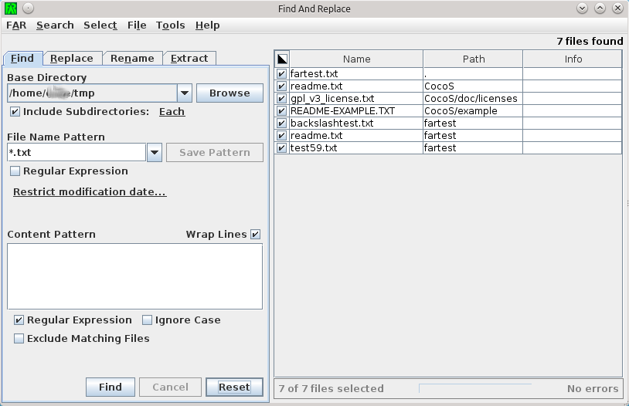The image size is (629, 406).
Task: Open the File Name Pattern dropdown
Action: [x=154, y=153]
